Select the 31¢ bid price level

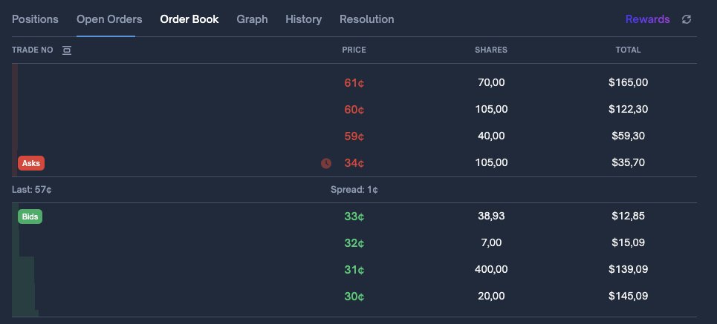coord(354,270)
